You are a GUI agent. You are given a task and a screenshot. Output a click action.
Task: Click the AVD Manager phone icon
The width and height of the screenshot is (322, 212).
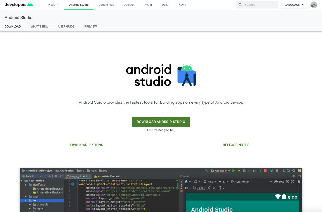[x=277, y=171]
